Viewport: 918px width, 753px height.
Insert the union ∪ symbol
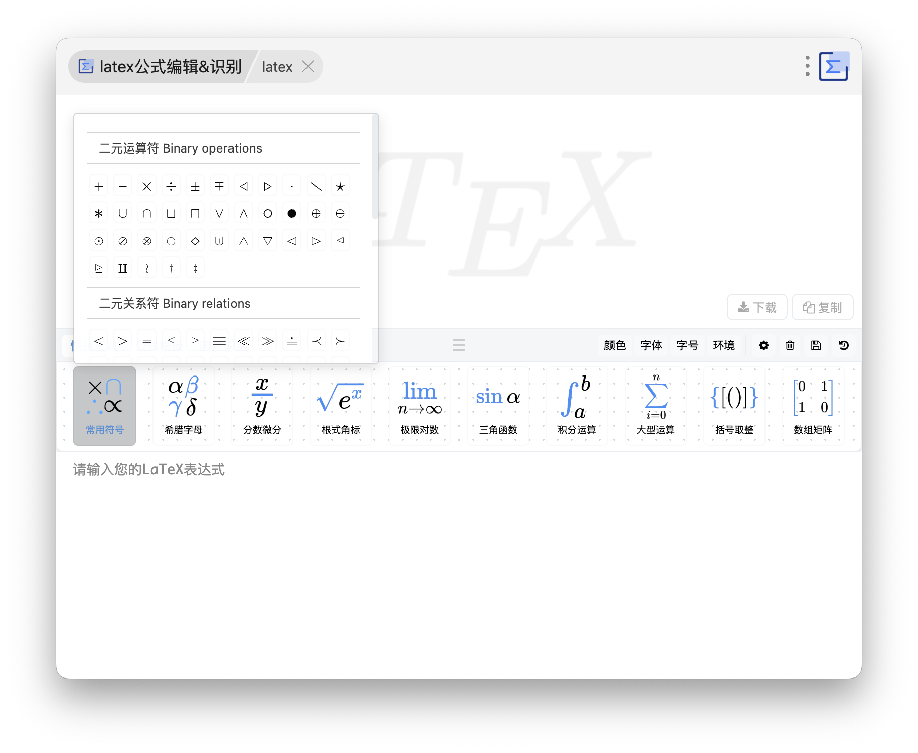coord(123,214)
